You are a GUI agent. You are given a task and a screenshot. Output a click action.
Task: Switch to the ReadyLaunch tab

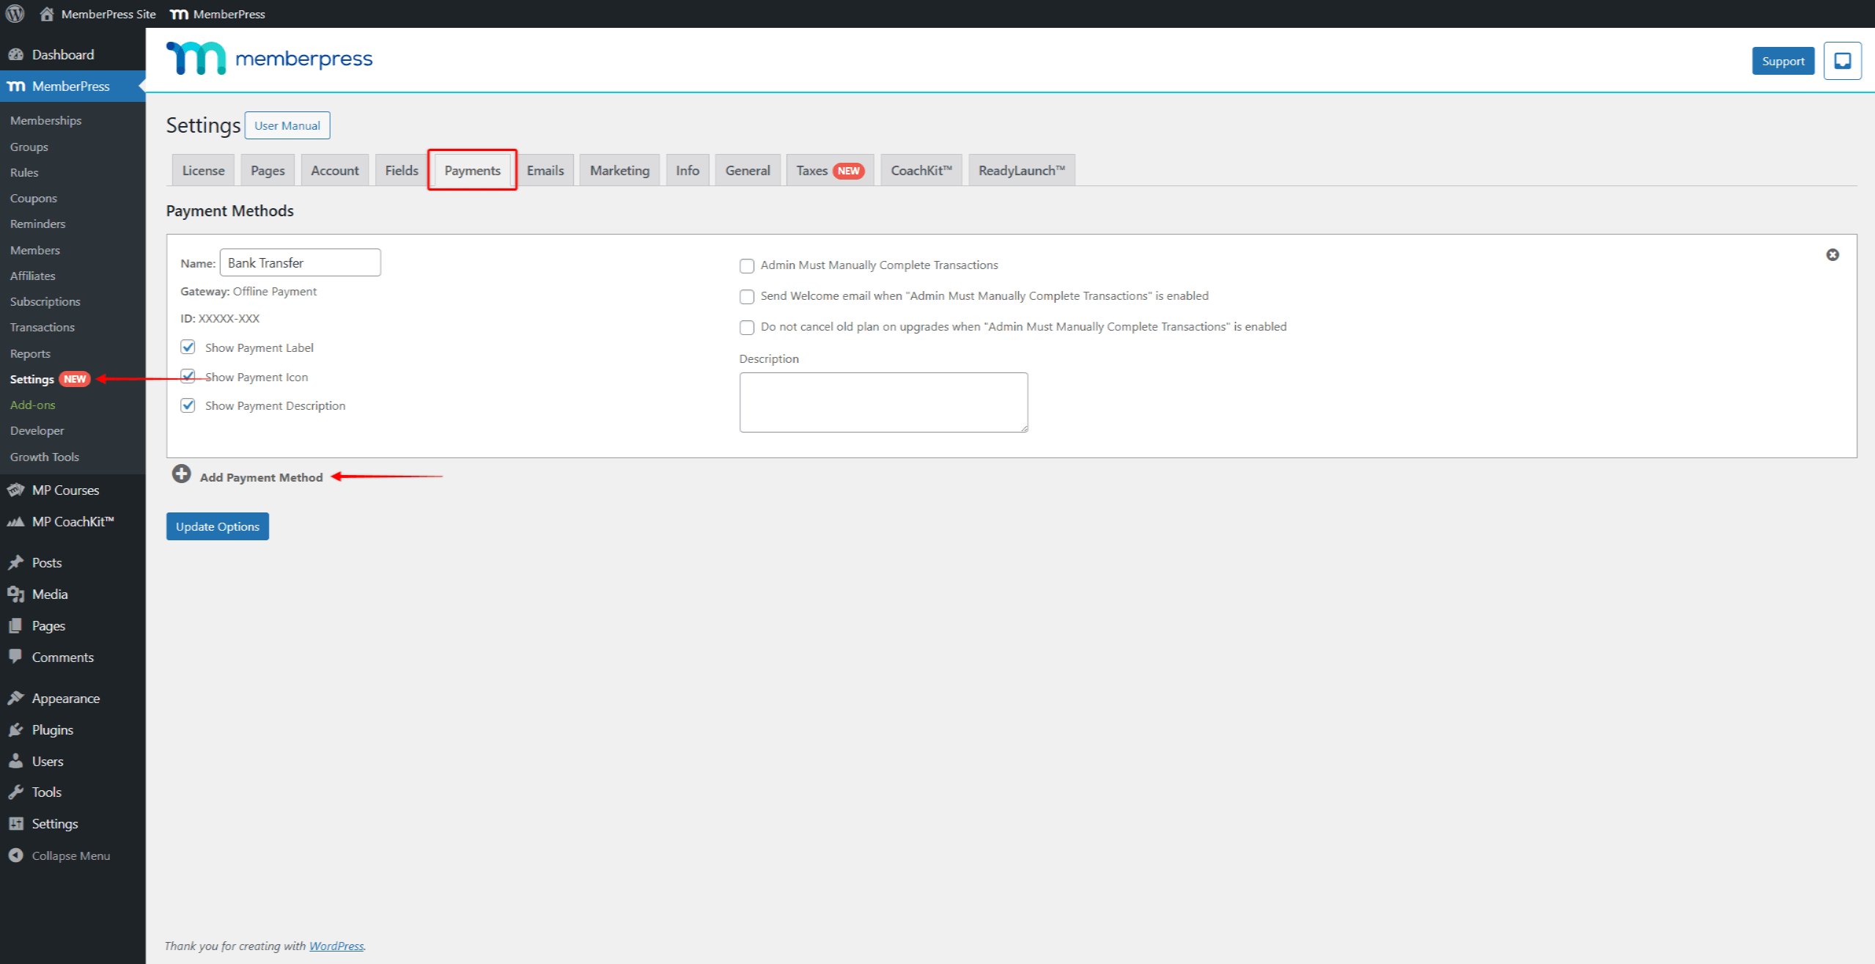coord(1020,170)
